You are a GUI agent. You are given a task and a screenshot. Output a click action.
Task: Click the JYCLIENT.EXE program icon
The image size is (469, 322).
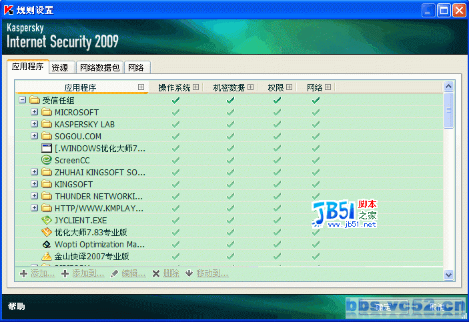[47, 221]
